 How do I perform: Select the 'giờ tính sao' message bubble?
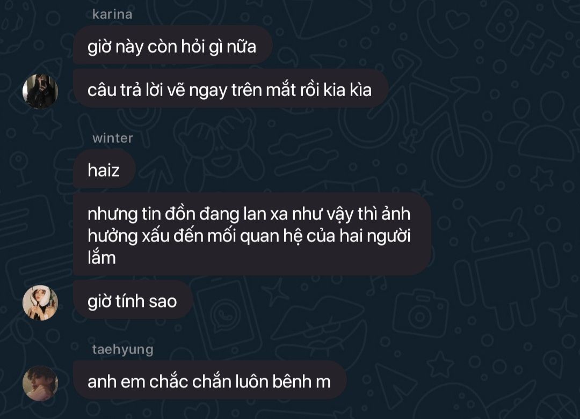(x=133, y=300)
